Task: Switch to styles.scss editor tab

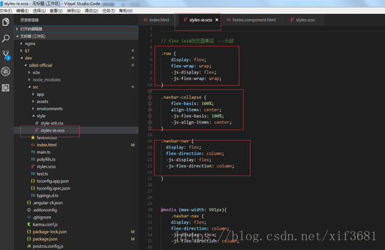Action: [x=302, y=20]
